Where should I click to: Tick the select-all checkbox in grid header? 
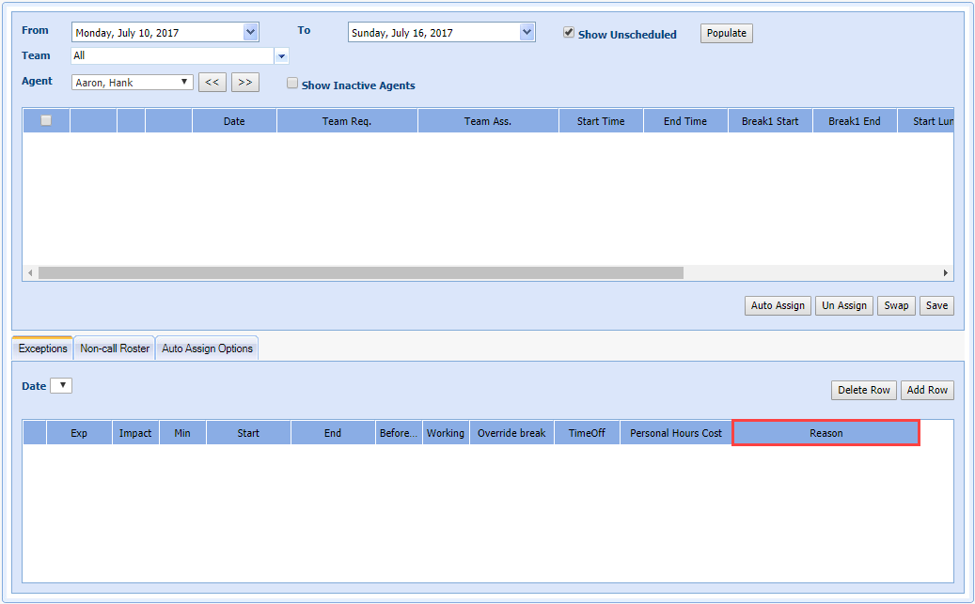click(x=46, y=120)
